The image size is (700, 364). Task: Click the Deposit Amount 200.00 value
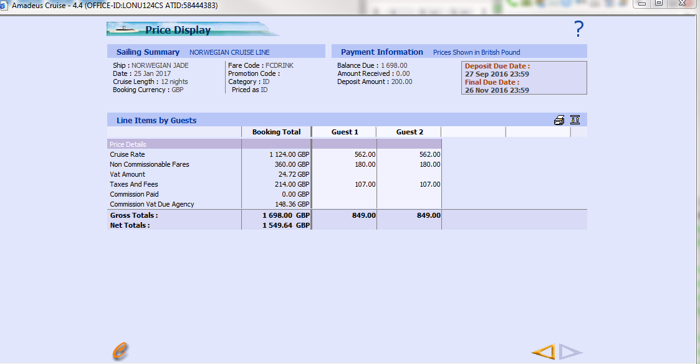click(x=402, y=82)
